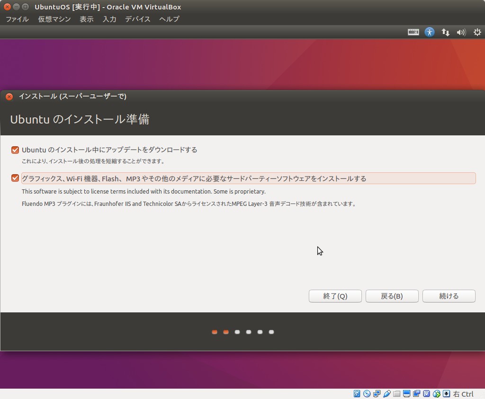Click the shared folders status icon
The width and height of the screenshot is (485, 399).
tap(396, 393)
